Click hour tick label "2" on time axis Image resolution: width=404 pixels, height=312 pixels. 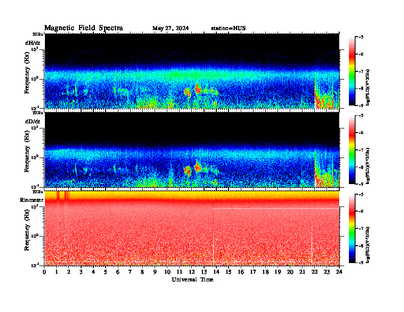69,272
